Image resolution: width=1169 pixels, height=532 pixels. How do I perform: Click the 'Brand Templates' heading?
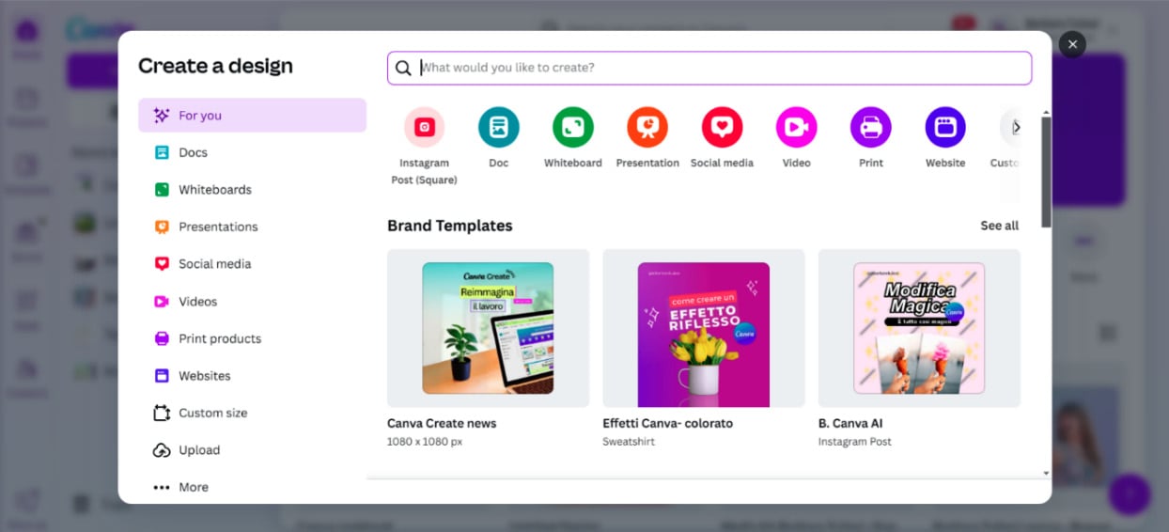click(x=450, y=226)
